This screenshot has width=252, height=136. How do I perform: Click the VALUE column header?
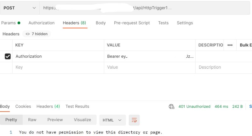[x=114, y=45]
